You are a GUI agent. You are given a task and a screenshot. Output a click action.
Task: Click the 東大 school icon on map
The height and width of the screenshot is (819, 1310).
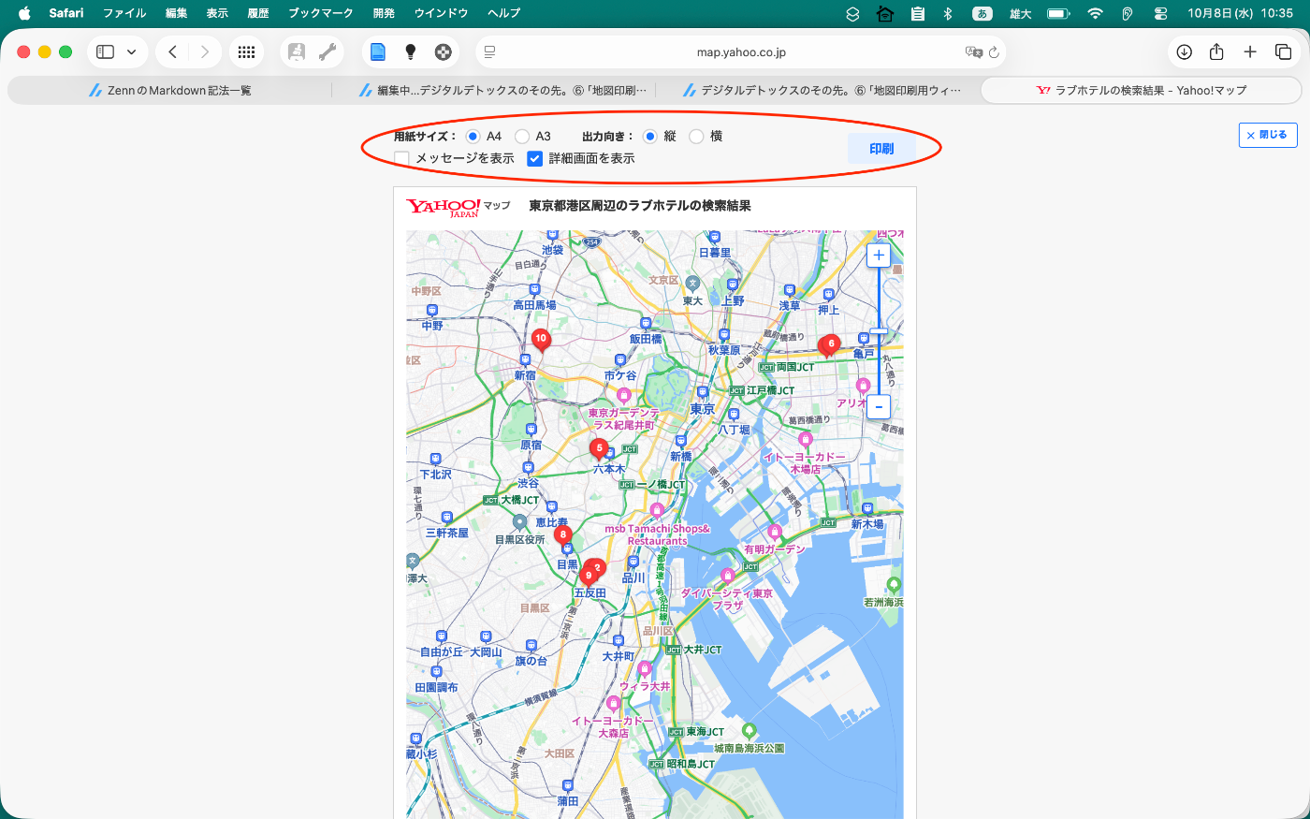pos(692,283)
